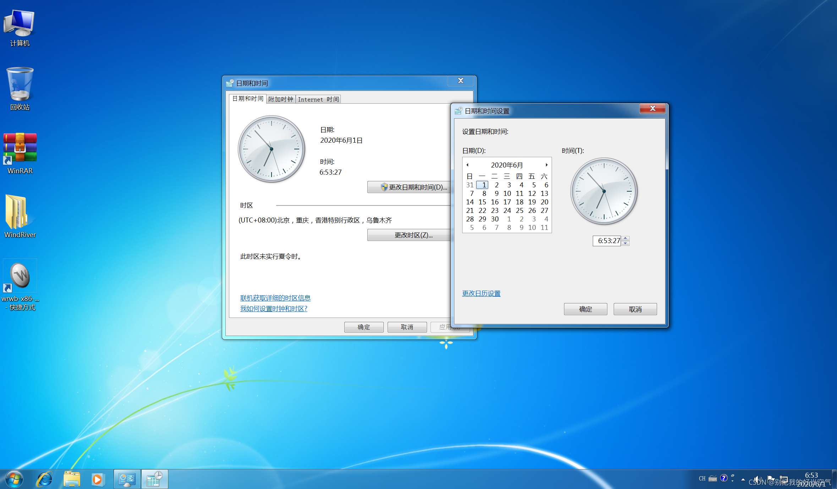Open the Windows Start button
This screenshot has width=837, height=489.
point(14,479)
